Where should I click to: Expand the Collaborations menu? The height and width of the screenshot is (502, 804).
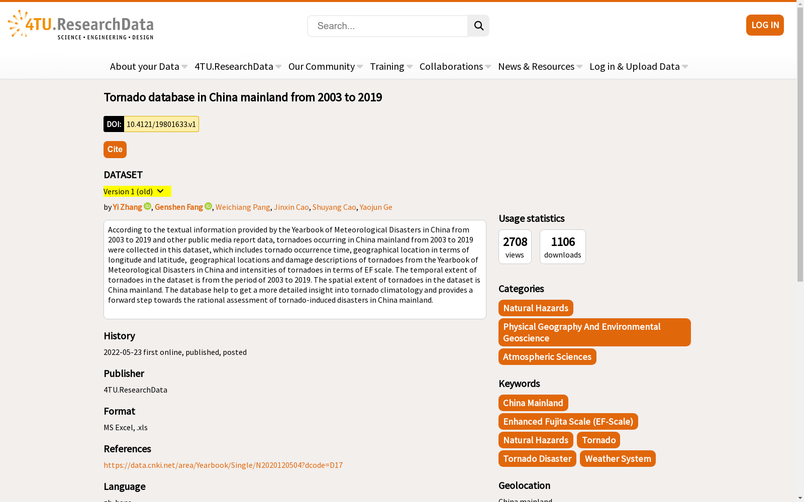click(x=455, y=66)
